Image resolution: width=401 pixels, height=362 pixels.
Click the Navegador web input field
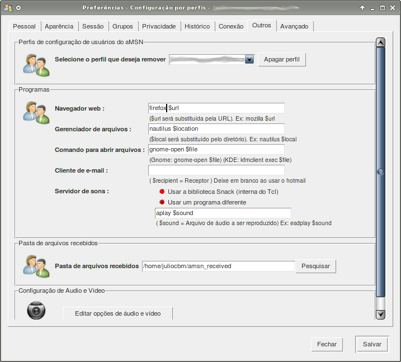(216, 108)
